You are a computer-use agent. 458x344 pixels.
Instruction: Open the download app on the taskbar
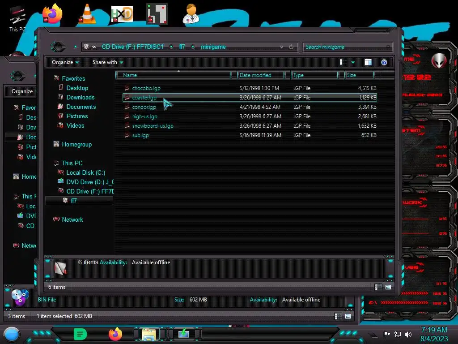(183, 334)
